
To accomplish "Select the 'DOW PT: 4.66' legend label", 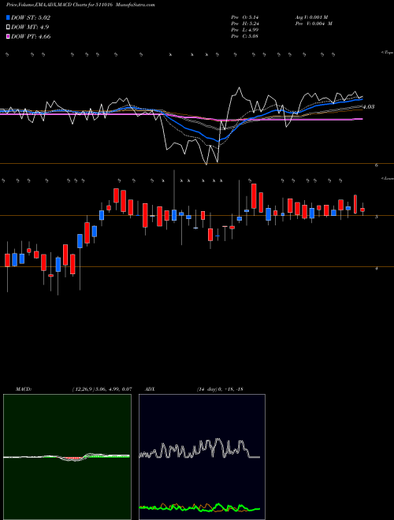I will 31,36.
